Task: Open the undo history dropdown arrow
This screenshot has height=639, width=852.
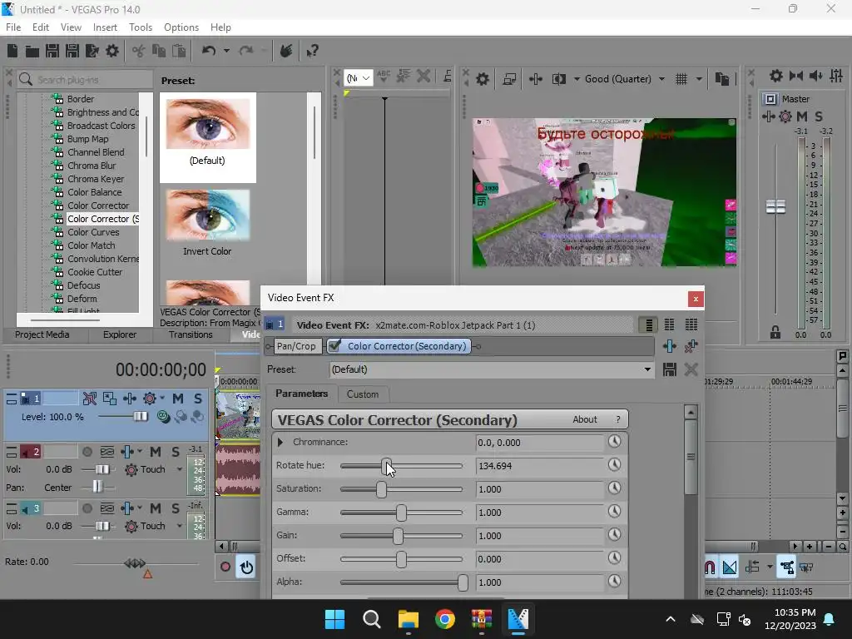Action: pos(226,51)
